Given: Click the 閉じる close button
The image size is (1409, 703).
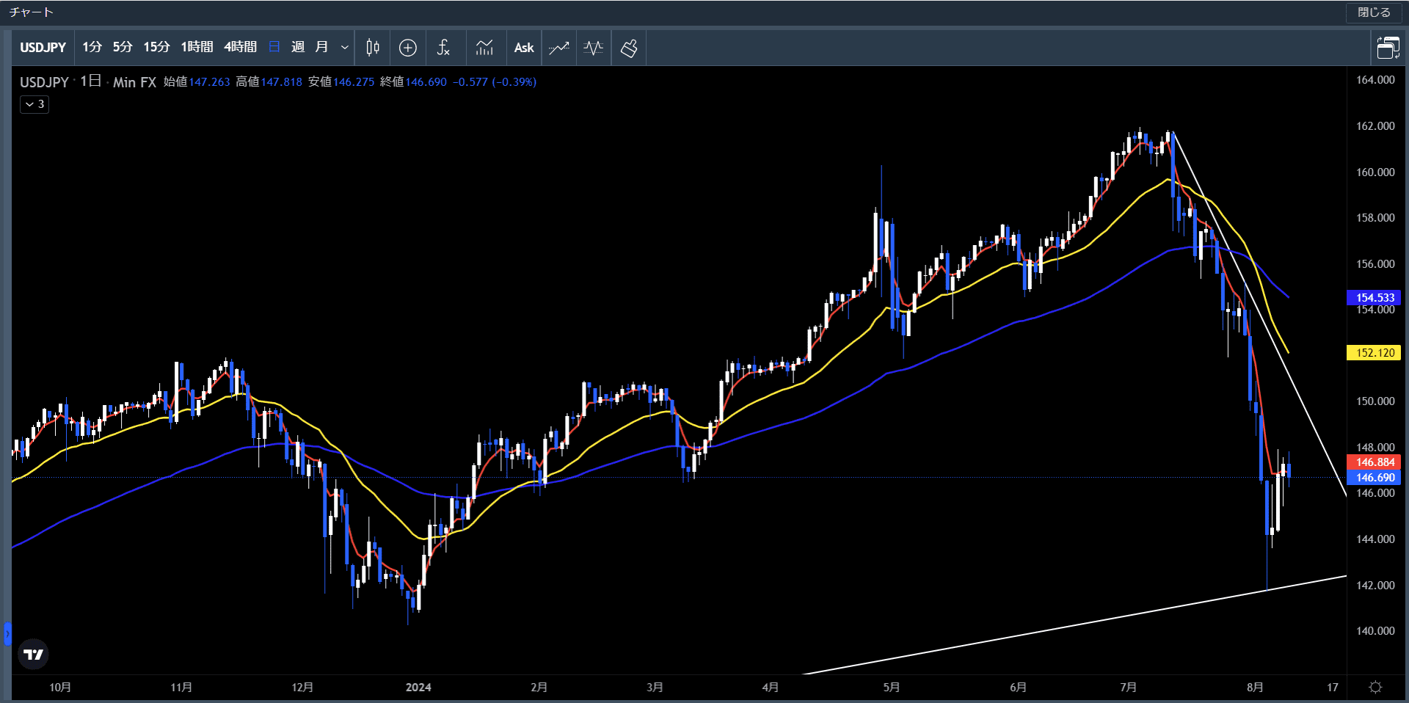Looking at the screenshot, I should click(1374, 12).
